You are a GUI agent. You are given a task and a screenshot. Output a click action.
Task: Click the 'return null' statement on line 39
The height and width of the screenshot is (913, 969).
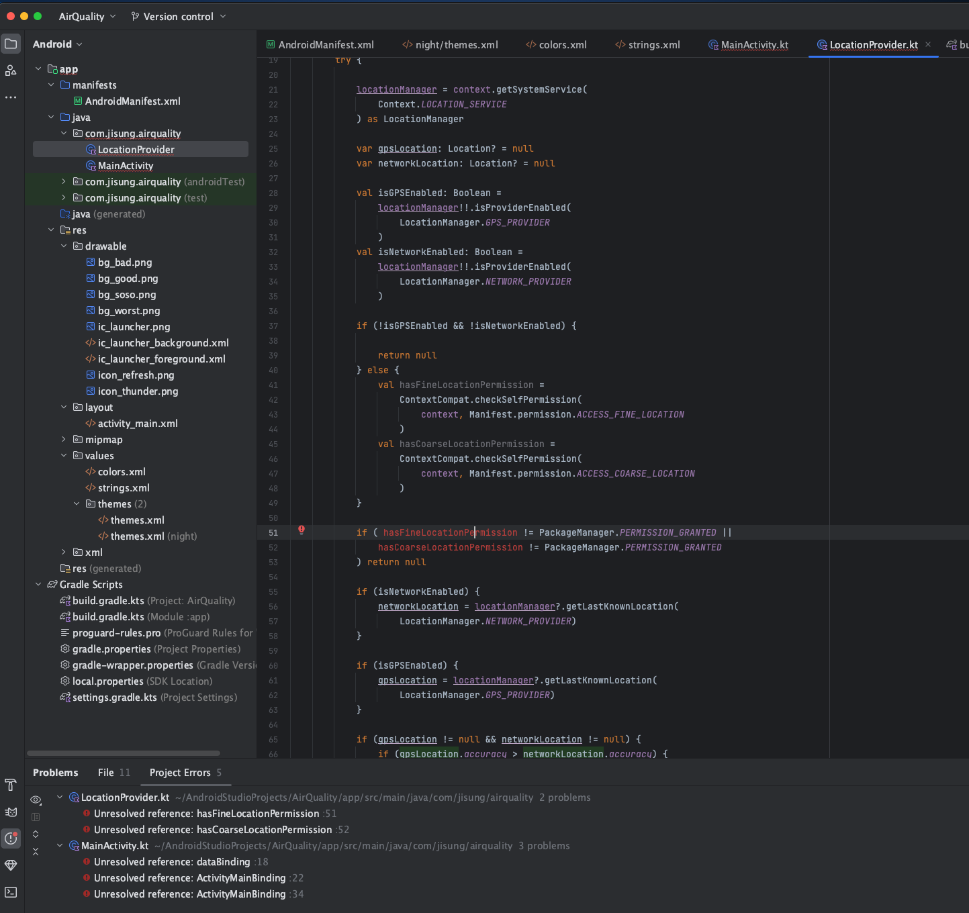[407, 355]
